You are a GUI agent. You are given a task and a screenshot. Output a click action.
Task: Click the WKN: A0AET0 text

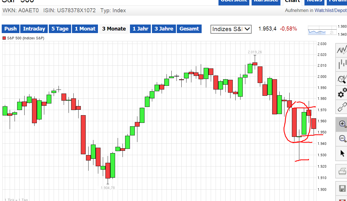pyautogui.click(x=21, y=11)
